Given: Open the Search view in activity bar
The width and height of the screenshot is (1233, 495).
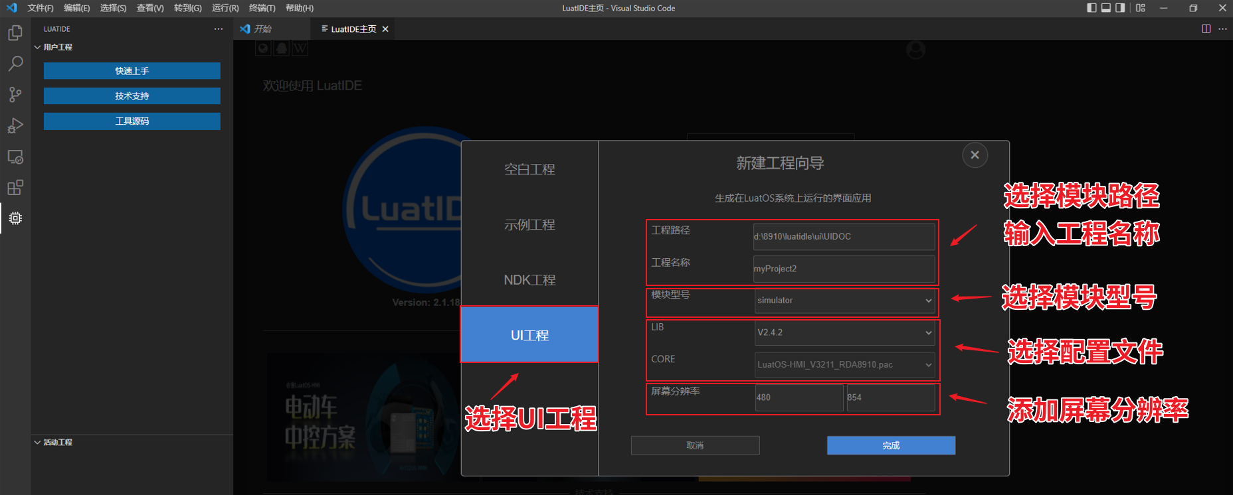Looking at the screenshot, I should [15, 64].
